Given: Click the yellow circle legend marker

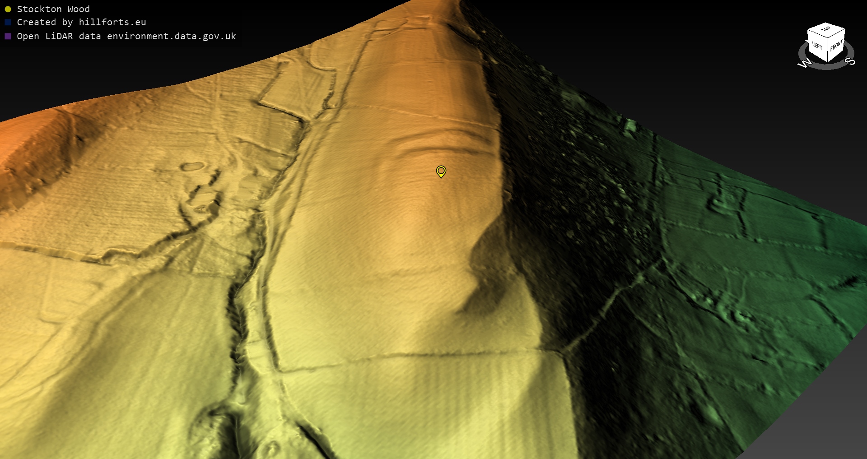Looking at the screenshot, I should (x=8, y=9).
